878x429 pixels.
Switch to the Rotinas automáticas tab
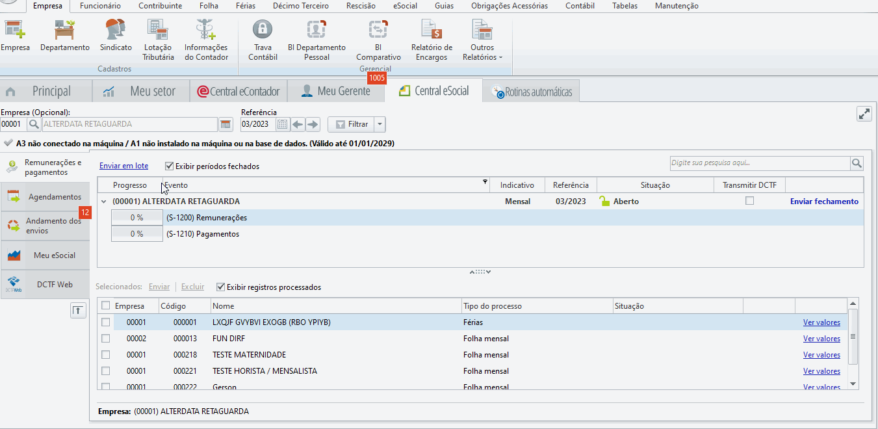[532, 92]
